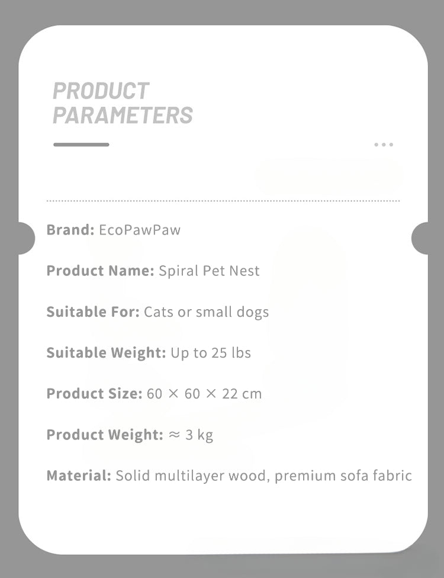Click the Spiral Pet Nest text

(209, 271)
